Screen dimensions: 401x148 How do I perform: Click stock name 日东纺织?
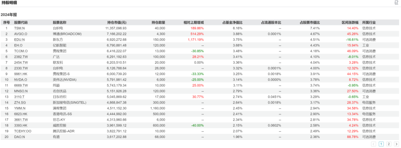[59, 97]
